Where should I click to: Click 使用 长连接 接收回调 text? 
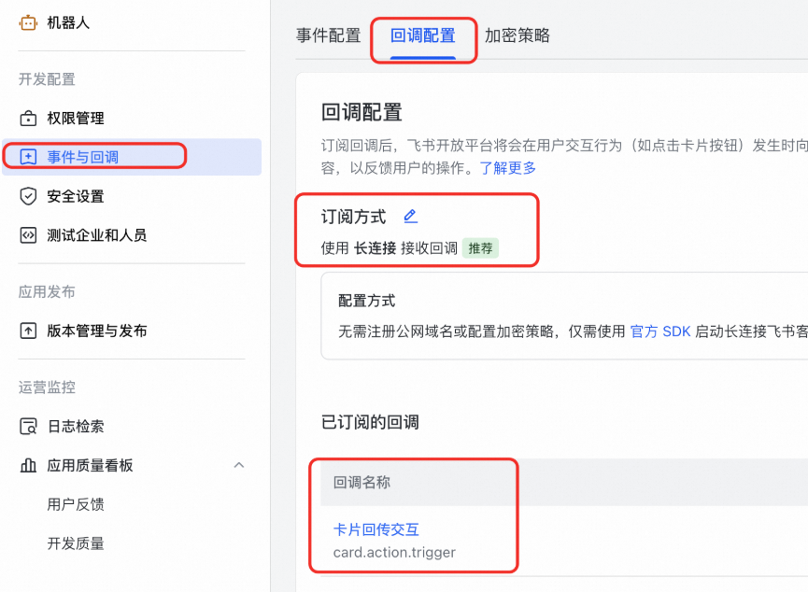tap(390, 248)
